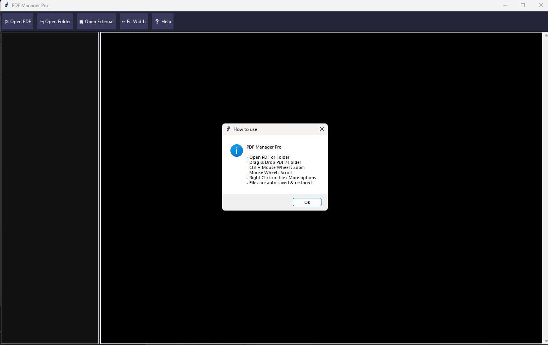This screenshot has width=548, height=345.
Task: Maximize the PDF Manager Pro window
Action: point(523,5)
